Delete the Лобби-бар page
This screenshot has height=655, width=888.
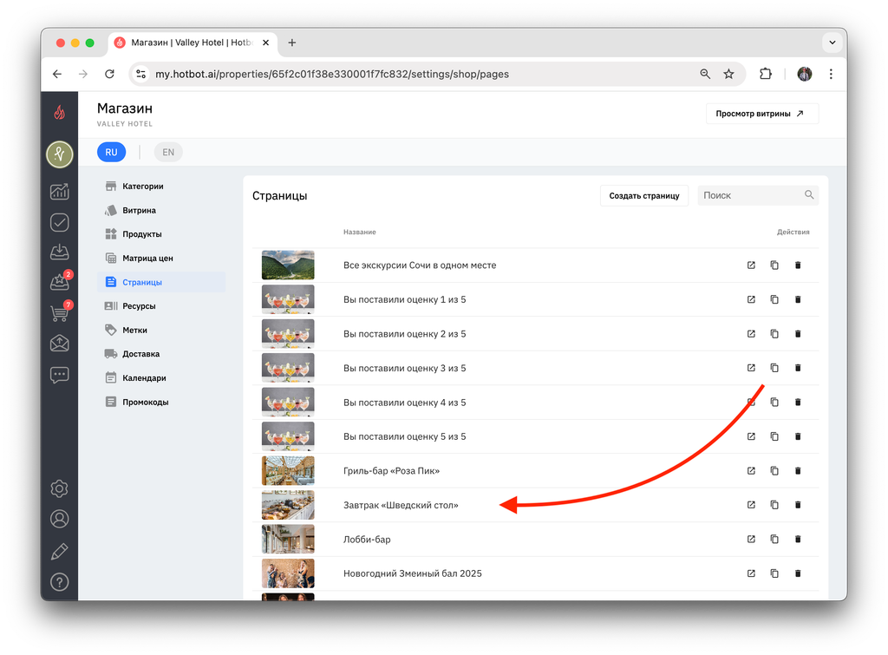pos(798,540)
